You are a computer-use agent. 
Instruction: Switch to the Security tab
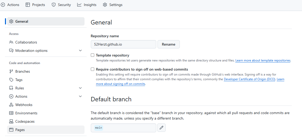point(61,5)
